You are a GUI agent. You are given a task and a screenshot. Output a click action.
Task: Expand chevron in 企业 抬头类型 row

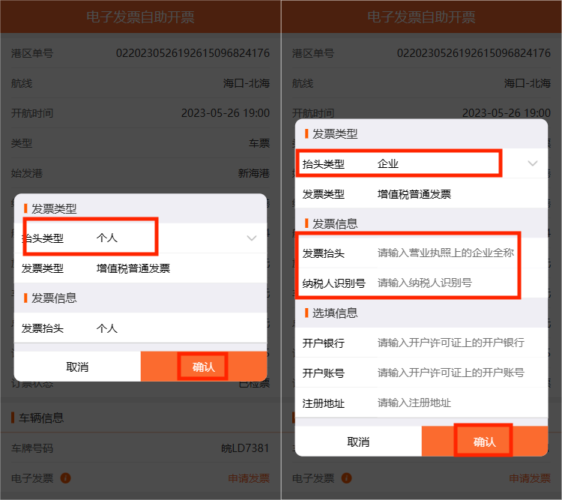533,163
